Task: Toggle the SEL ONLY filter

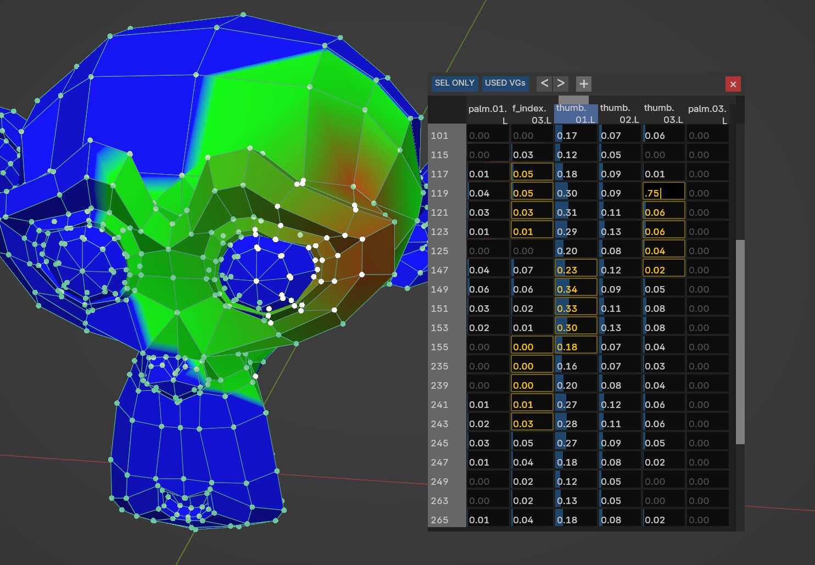Action: [454, 83]
